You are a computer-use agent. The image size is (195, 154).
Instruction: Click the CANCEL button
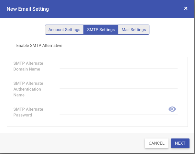click(x=157, y=143)
